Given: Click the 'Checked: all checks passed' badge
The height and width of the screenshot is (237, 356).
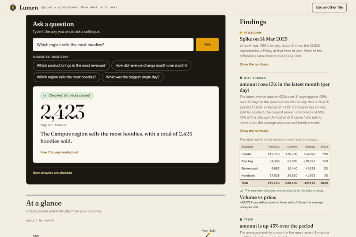Looking at the screenshot, I should pyautogui.click(x=67, y=95).
